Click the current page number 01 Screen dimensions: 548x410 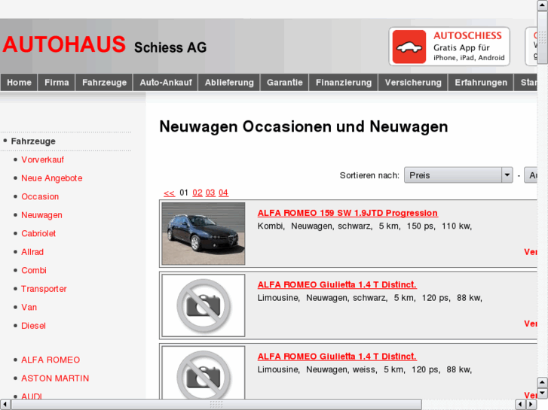[184, 193]
